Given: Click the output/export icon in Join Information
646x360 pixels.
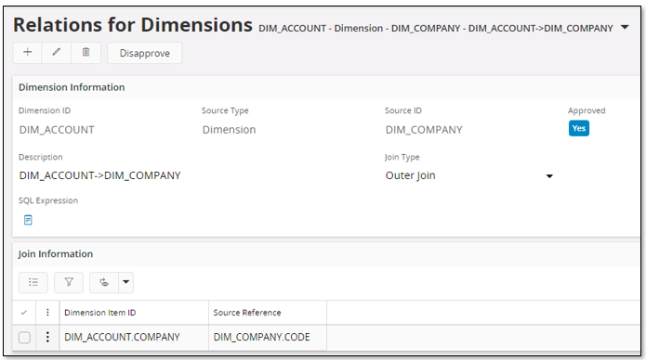Looking at the screenshot, I should 104,282.
